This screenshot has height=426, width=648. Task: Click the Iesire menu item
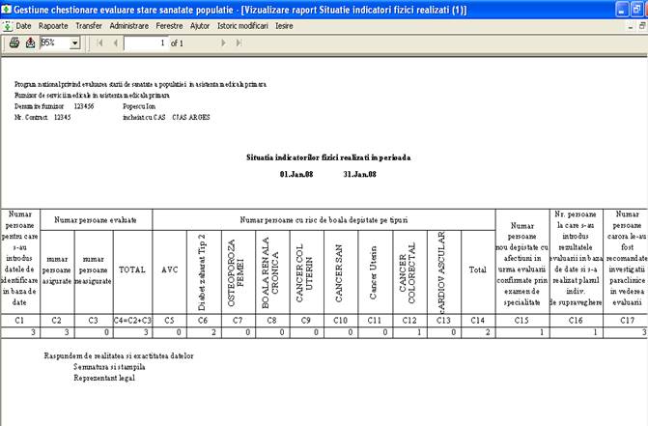click(x=284, y=25)
